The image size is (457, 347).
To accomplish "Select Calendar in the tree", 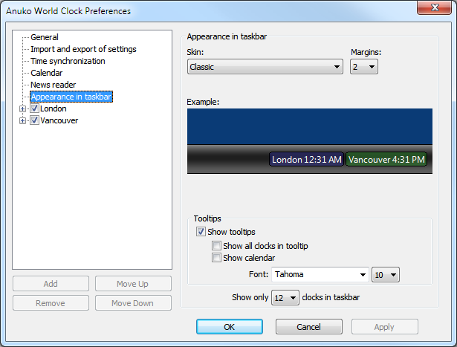I will [47, 73].
